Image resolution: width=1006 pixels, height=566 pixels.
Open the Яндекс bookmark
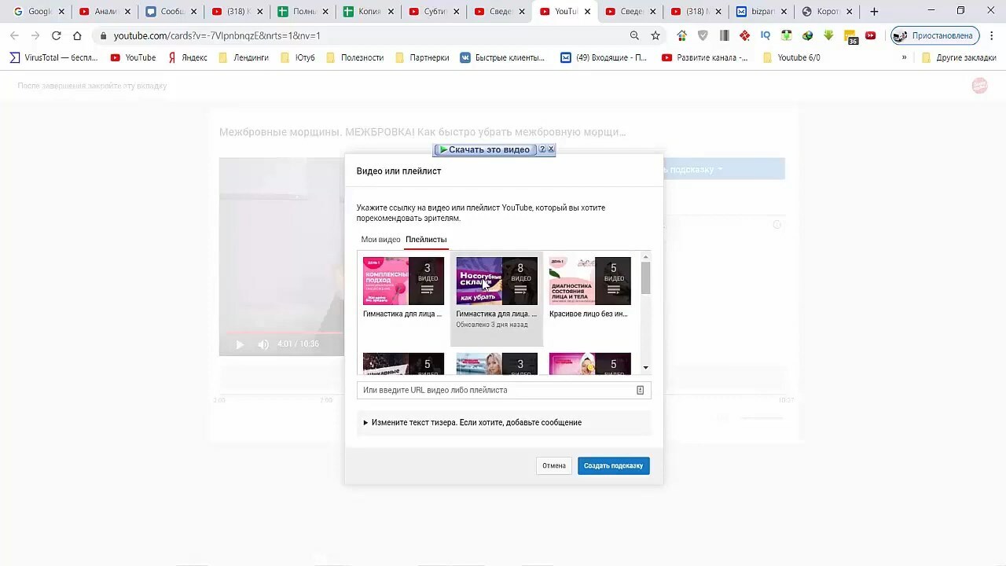point(188,57)
